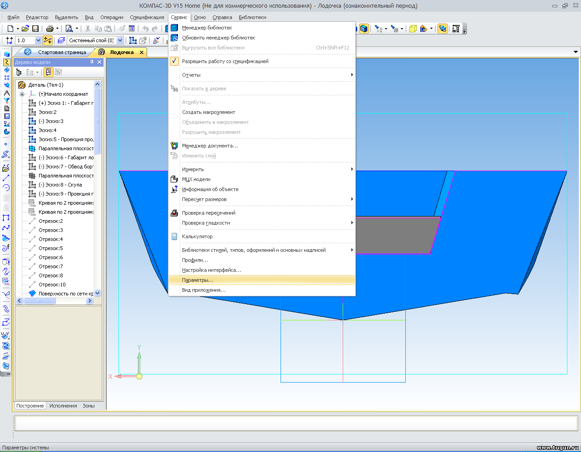This screenshot has height=452, width=581.
Task: Click the Save floppy disk icon
Action: pyautogui.click(x=35, y=29)
